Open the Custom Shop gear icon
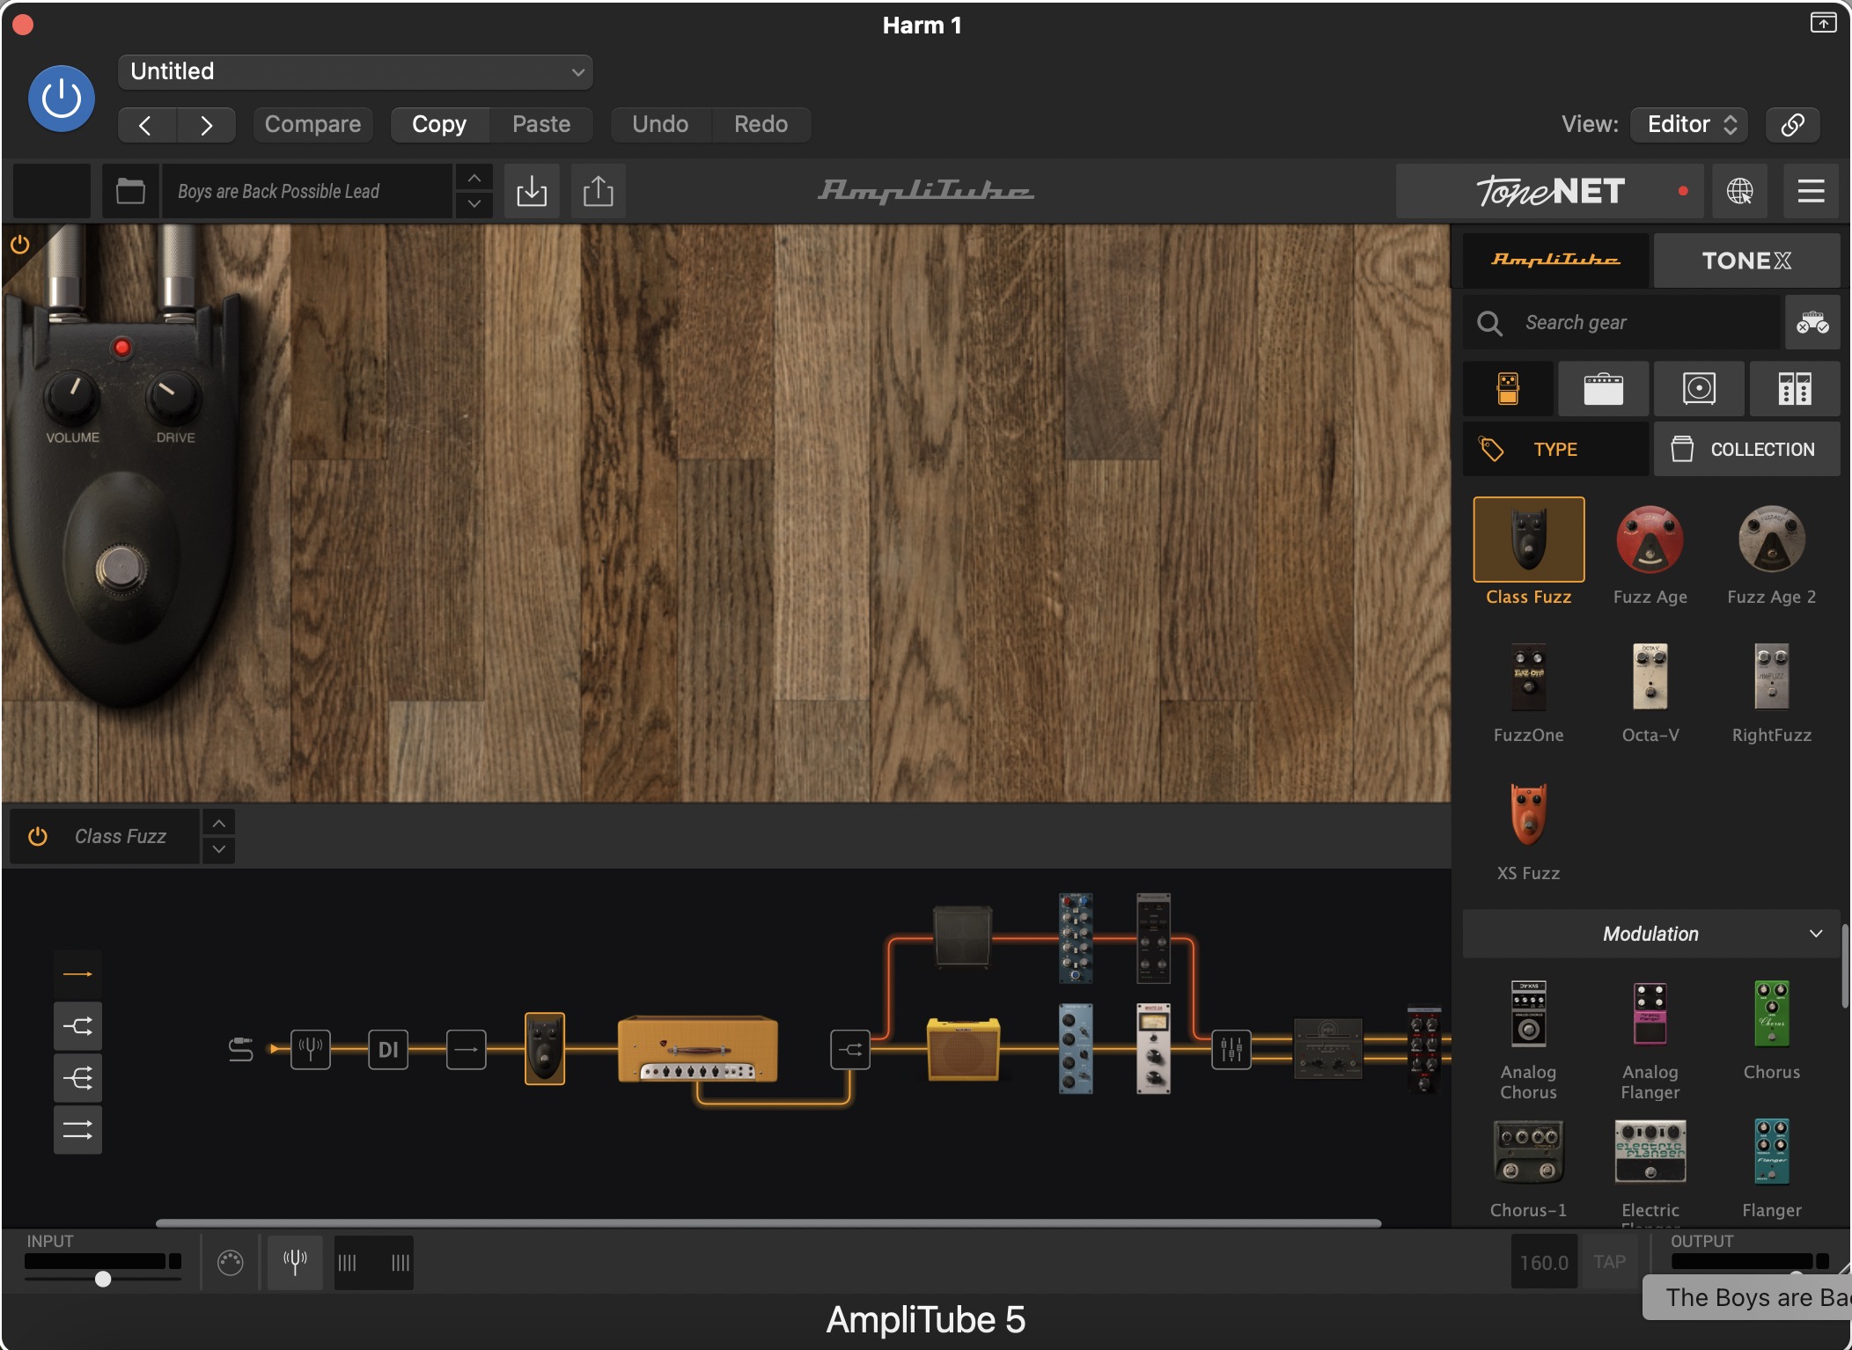The height and width of the screenshot is (1350, 1852). pos(1812,323)
